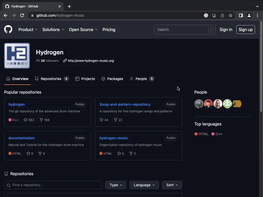Expand the Open Source menu
Viewport: 263px width, 197px height.
click(83, 29)
